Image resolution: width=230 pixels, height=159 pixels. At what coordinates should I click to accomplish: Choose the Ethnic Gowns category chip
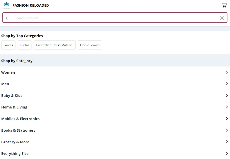click(x=90, y=45)
